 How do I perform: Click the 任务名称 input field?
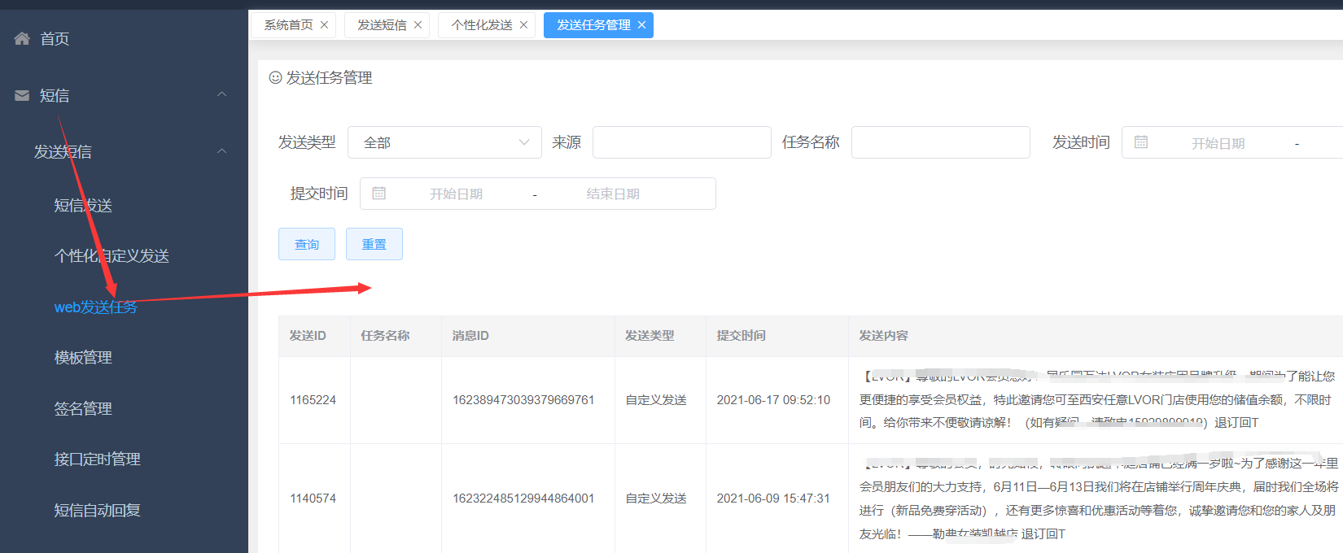coord(940,142)
